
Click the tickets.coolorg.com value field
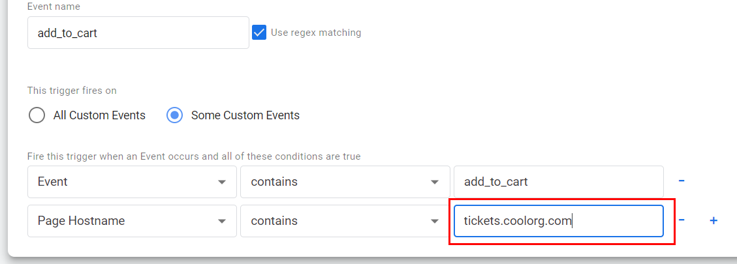pyautogui.click(x=558, y=221)
